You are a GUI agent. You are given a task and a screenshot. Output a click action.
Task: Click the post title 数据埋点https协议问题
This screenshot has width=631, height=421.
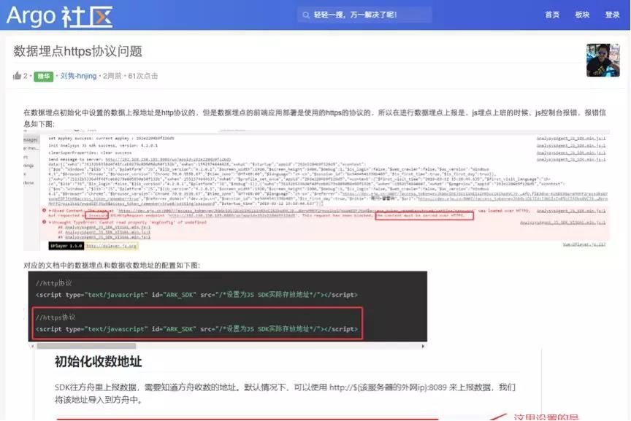[x=77, y=51]
